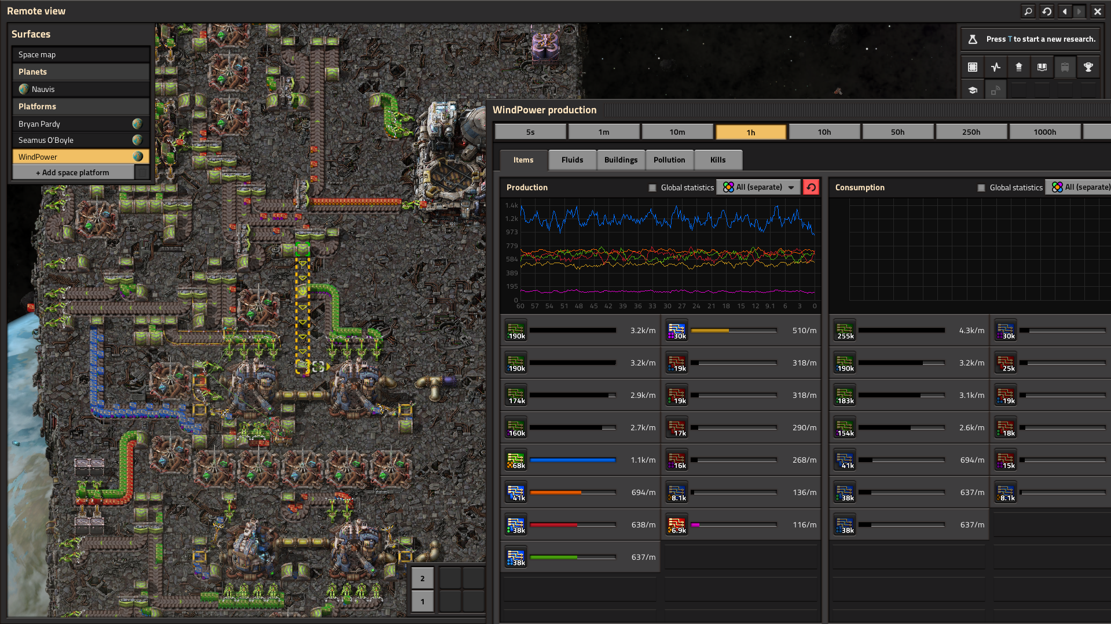The width and height of the screenshot is (1111, 624).
Task: Click the red reset button beside Production filter
Action: 811,187
